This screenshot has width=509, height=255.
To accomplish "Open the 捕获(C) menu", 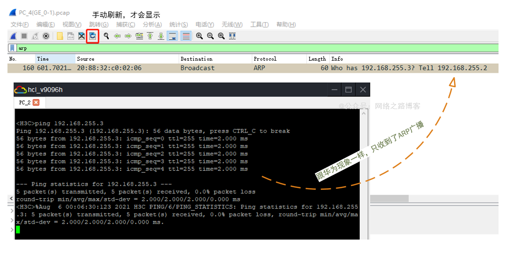I will pos(125,24).
